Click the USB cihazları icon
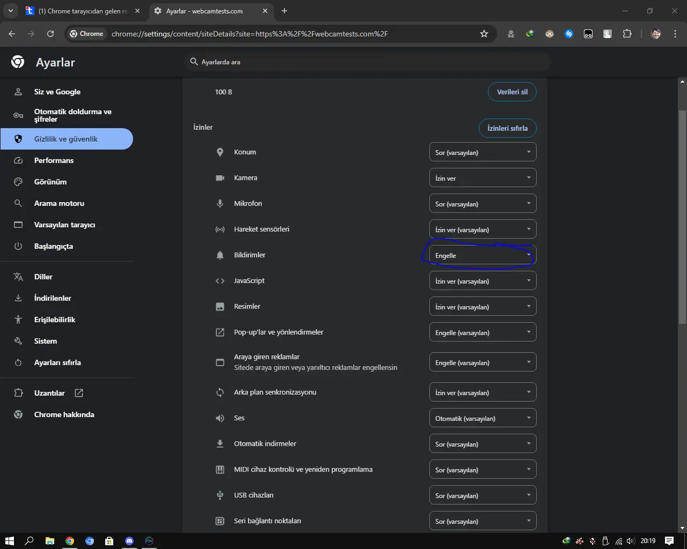 [x=220, y=495]
